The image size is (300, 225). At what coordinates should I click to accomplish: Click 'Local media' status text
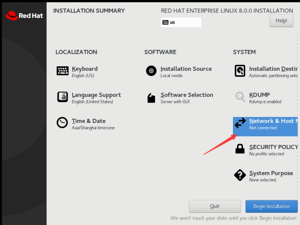pyautogui.click(x=171, y=75)
